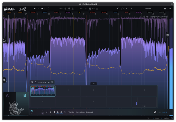Toggle the grid link icon in link group
Screen dimensions: 176x122
click(x=97, y=8)
